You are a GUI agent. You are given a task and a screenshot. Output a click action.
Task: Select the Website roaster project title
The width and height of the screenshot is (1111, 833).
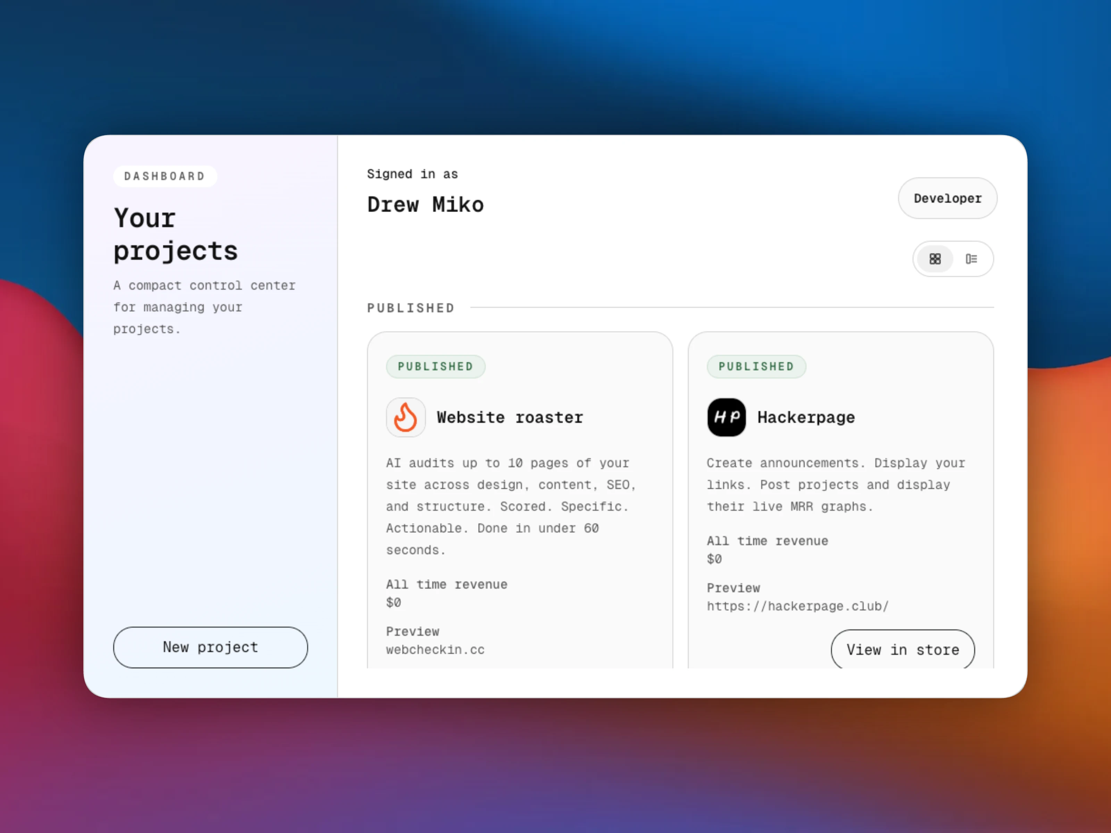coord(509,417)
